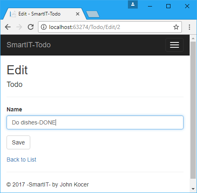Click the browser forward arrow
The height and width of the screenshot is (193, 197).
pyautogui.click(x=19, y=27)
